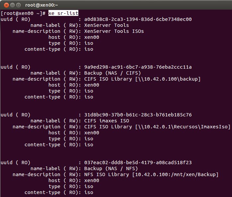Maximize the root@xen00 terminal window
232x197 pixels.
[18, 5]
